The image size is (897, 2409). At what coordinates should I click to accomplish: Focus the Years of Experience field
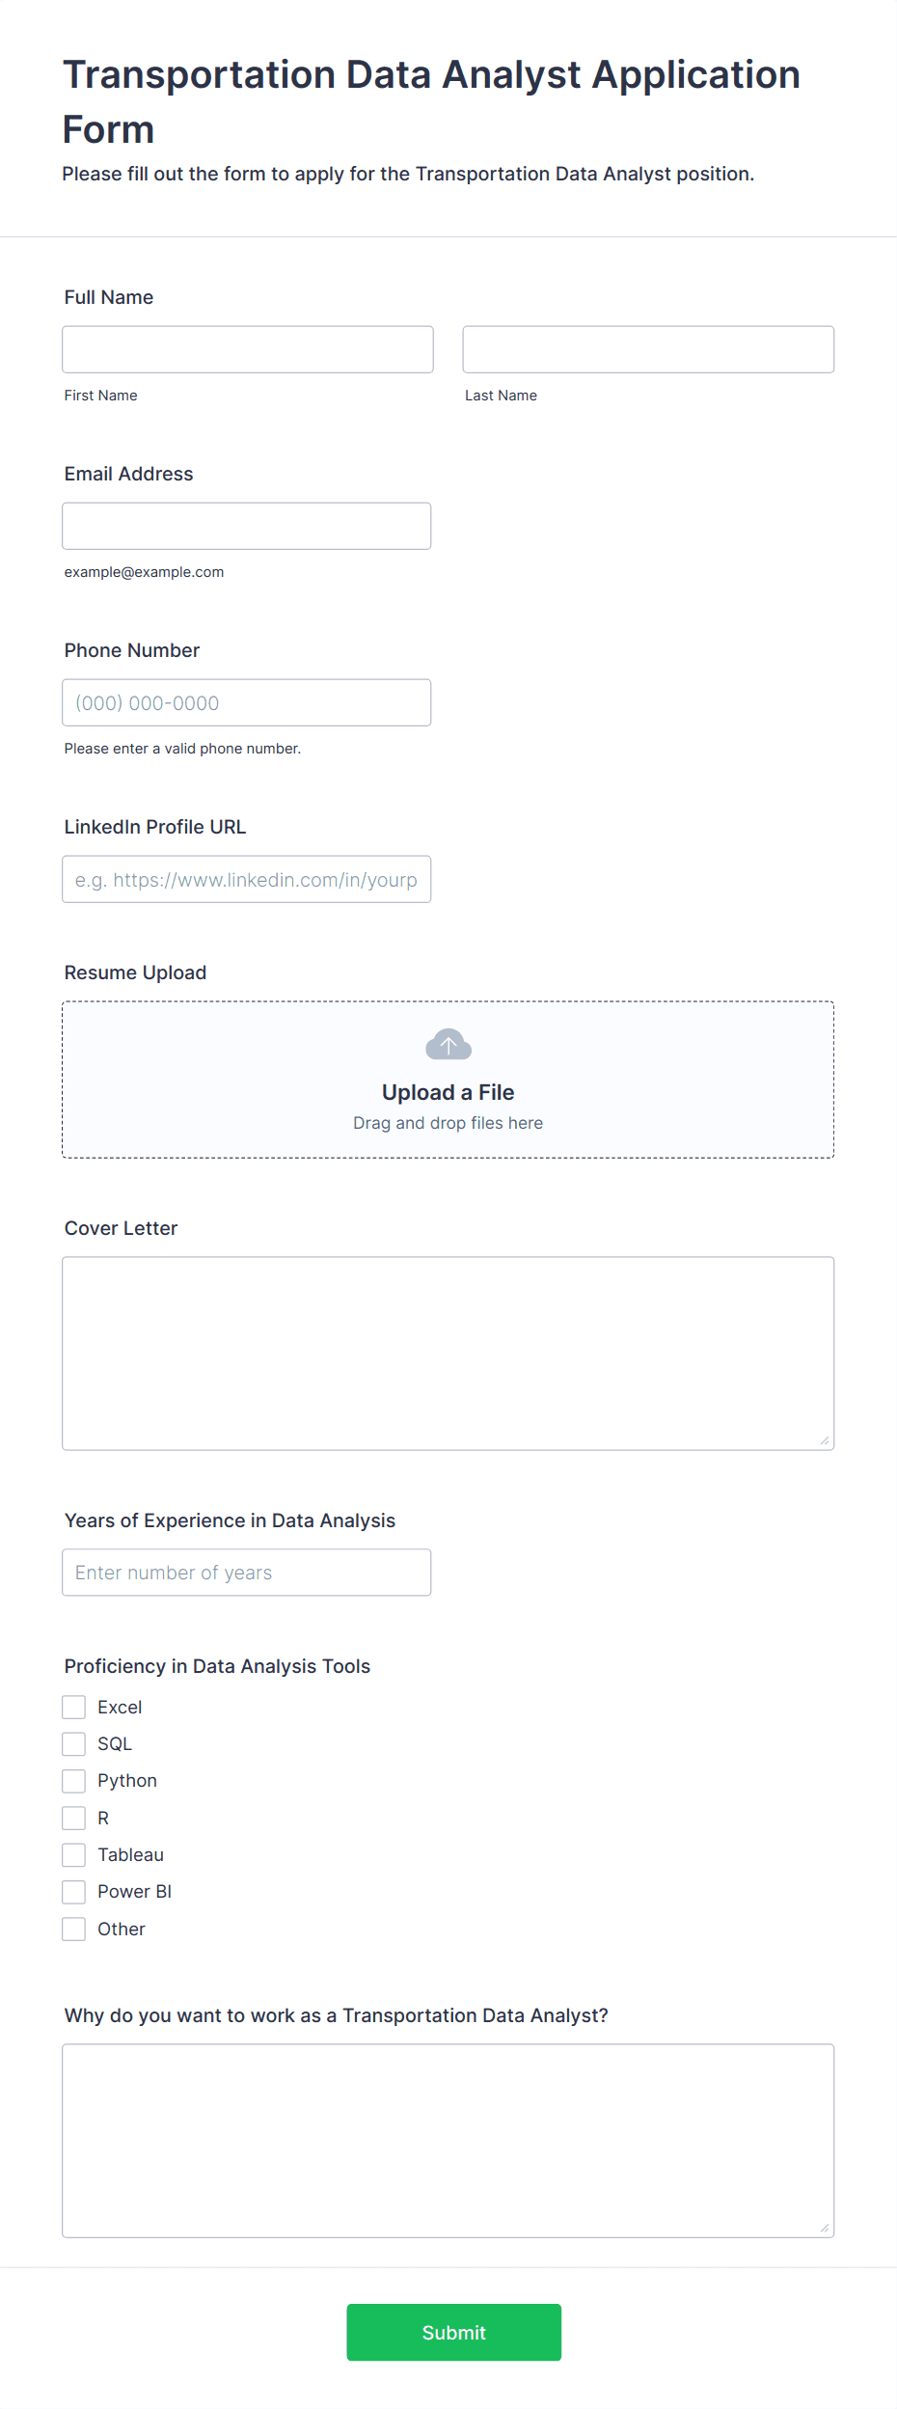(x=247, y=1572)
